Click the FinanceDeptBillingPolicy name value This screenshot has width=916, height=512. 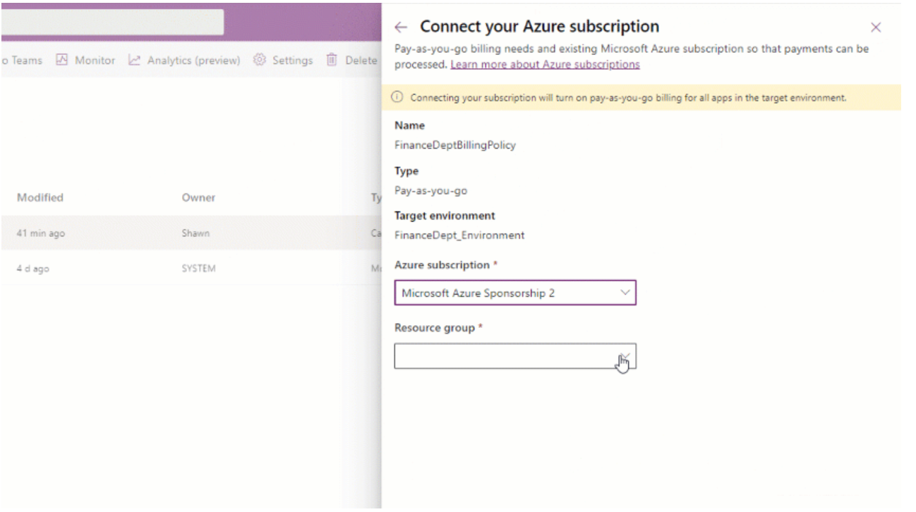click(455, 145)
